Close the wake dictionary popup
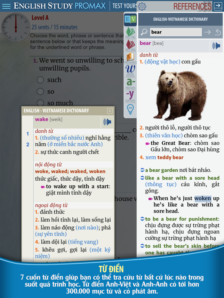This screenshot has width=224, height=298. (110, 111)
